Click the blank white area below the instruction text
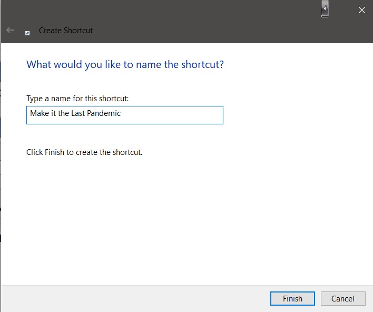373x312 pixels. (x=184, y=221)
